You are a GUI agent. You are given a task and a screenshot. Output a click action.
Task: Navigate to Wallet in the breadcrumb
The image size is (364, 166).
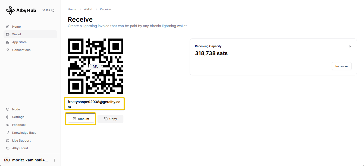point(88,9)
